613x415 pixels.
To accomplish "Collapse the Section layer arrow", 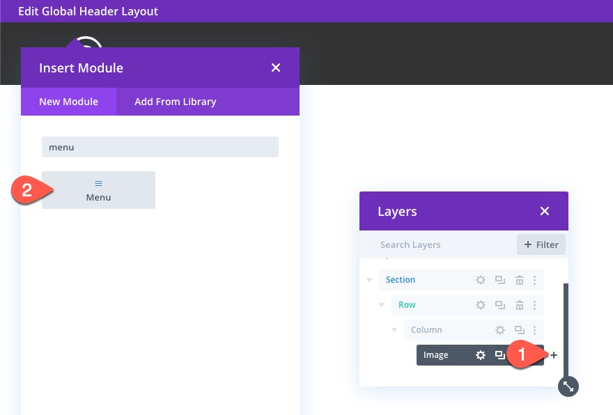I will coord(369,280).
